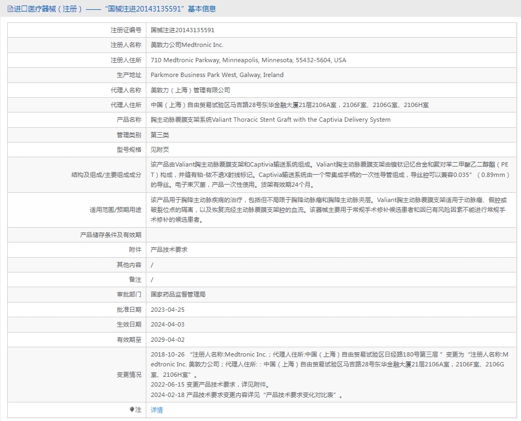Image resolution: width=521 pixels, height=421 pixels.
Task: Select the expiry date 2029-04-02
Action: point(168,340)
